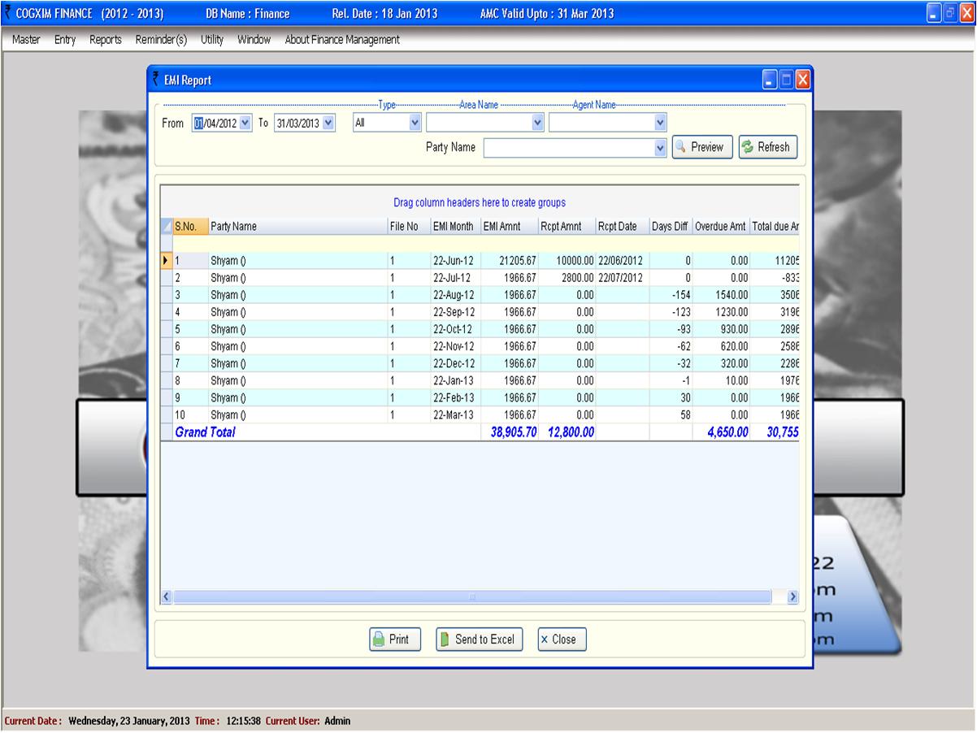Screen dimensions: 977x733
Task: Click the File No column header
Action: [x=408, y=227]
